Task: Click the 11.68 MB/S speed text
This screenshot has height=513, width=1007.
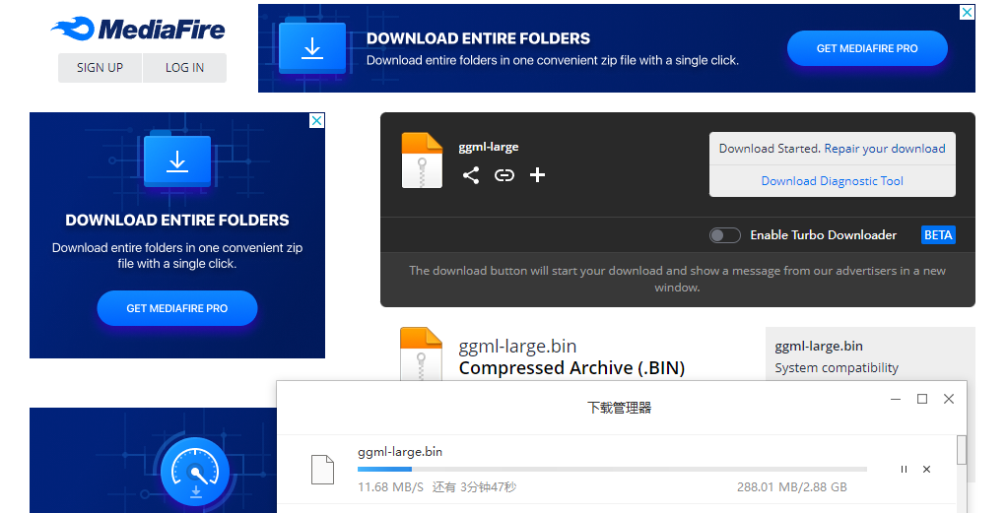Action: (x=390, y=487)
